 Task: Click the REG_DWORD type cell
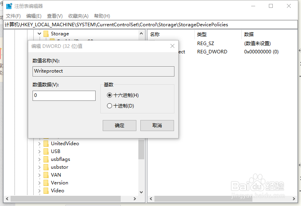tap(212, 52)
